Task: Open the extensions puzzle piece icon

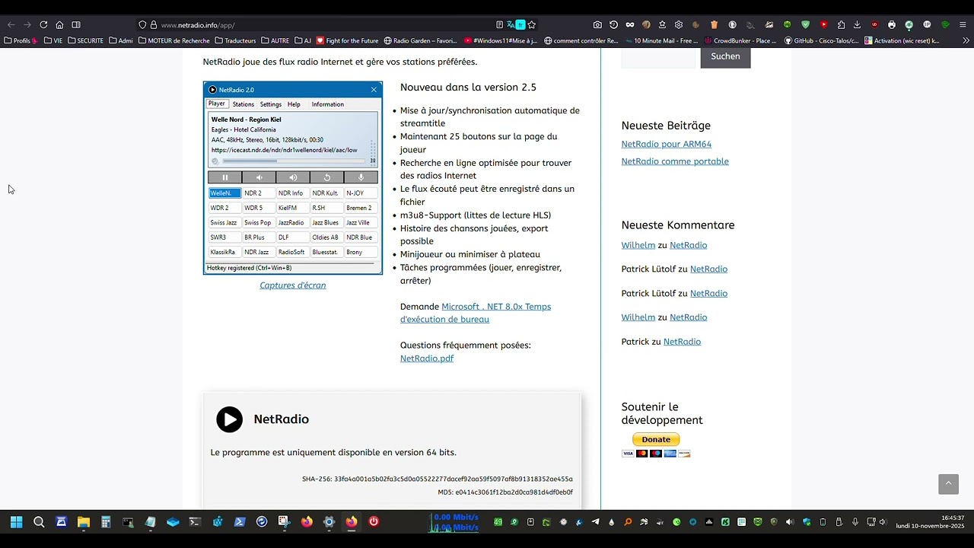Action: (841, 24)
